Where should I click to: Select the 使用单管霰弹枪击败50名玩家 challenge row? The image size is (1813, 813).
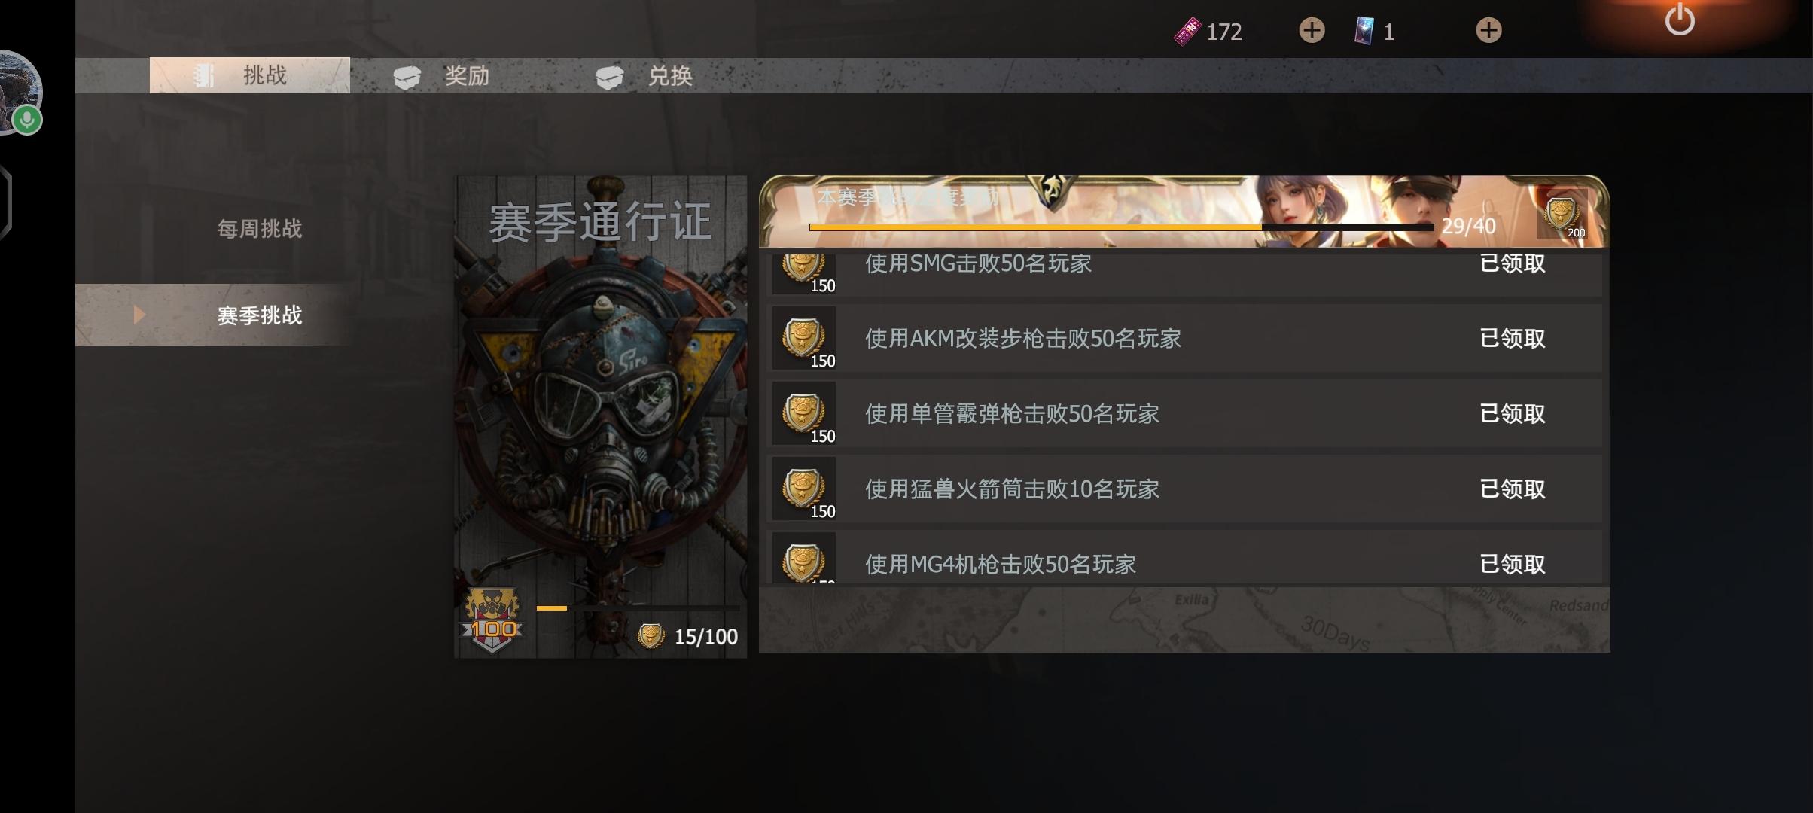point(1186,413)
